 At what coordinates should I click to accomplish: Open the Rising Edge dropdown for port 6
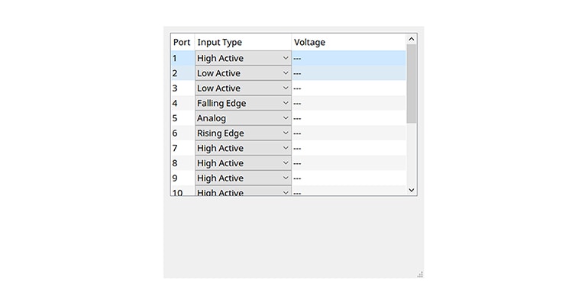pyautogui.click(x=243, y=133)
